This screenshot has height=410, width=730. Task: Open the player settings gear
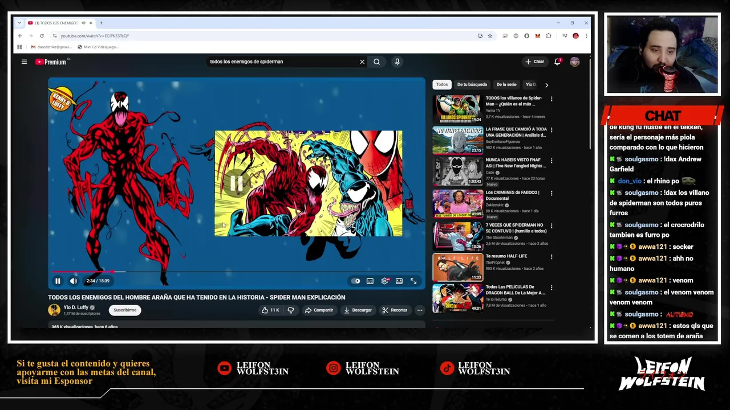click(384, 281)
